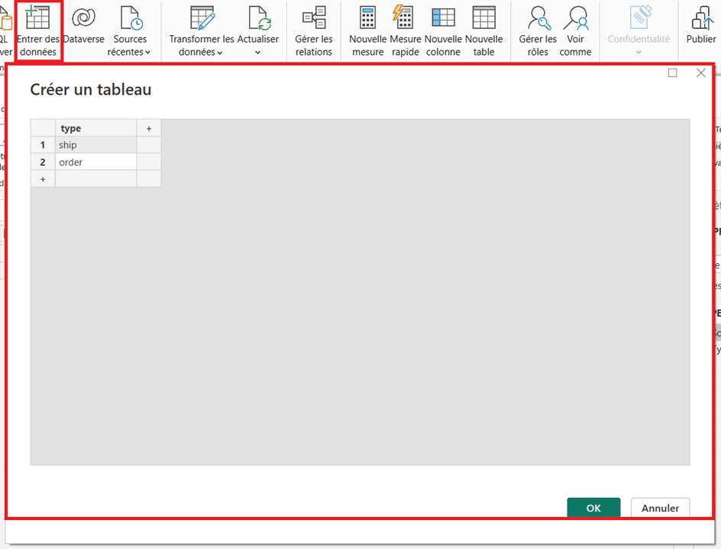
Task: Create a Nouvelle table
Action: pyautogui.click(x=483, y=18)
